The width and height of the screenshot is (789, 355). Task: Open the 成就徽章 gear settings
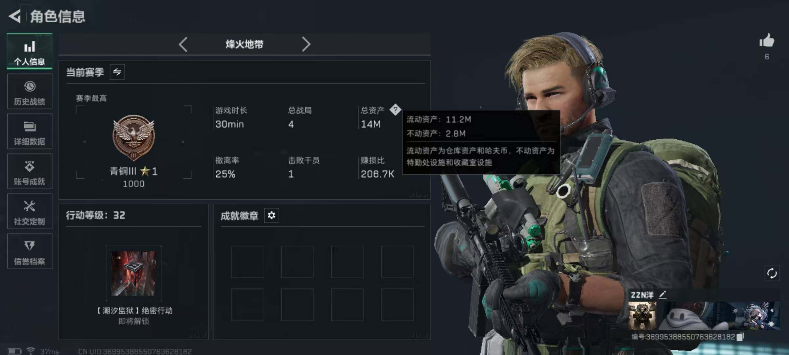[x=272, y=216]
